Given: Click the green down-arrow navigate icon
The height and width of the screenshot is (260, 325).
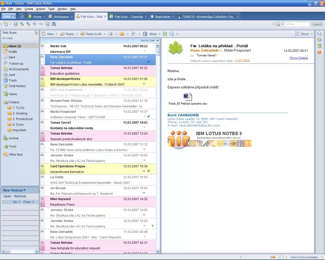Looking at the screenshot, I should tap(22, 24).
